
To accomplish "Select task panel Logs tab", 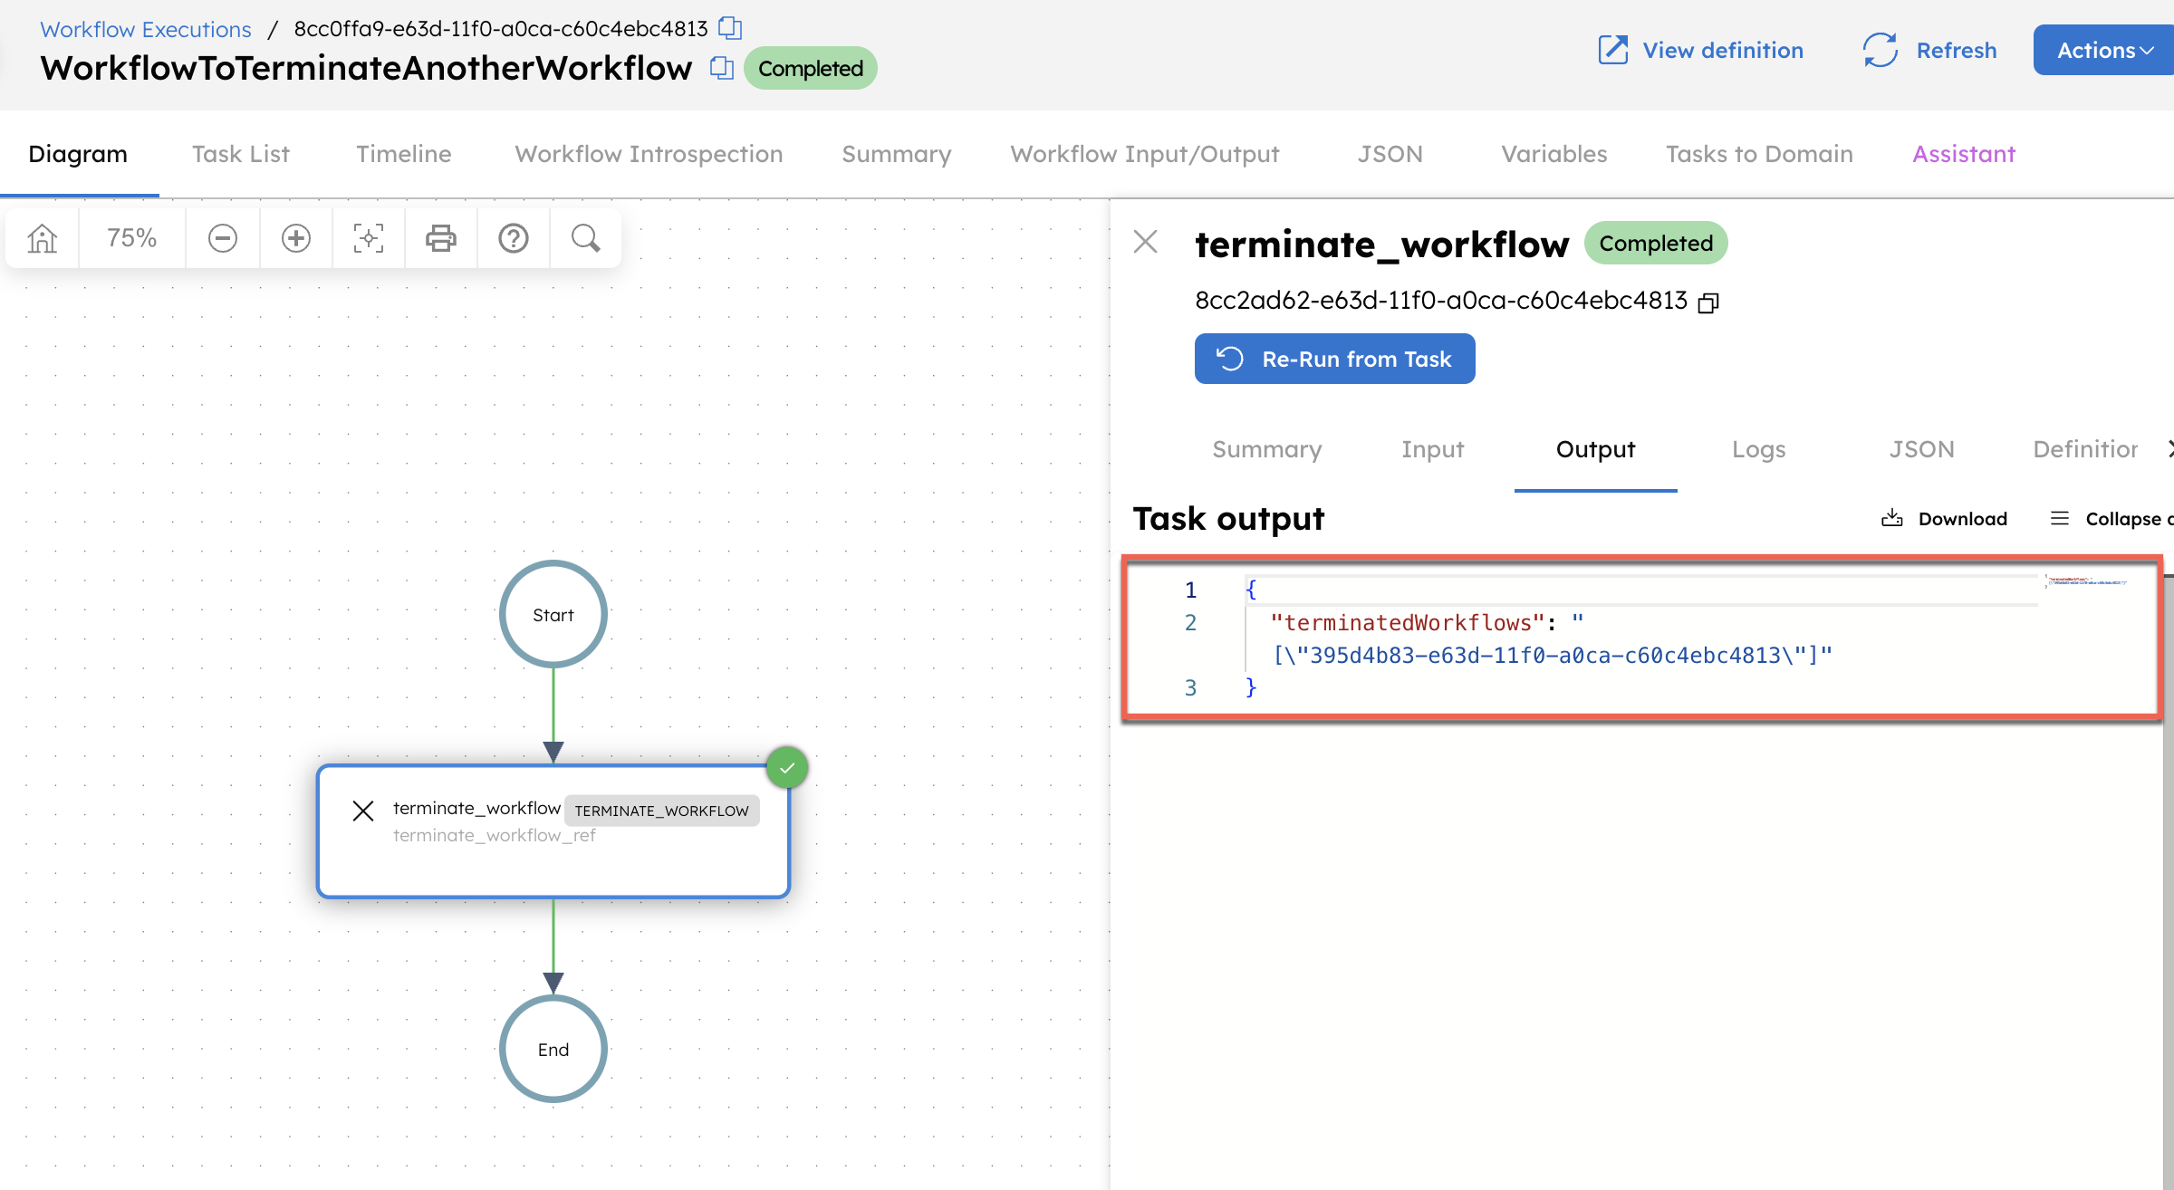I will pyautogui.click(x=1759, y=449).
